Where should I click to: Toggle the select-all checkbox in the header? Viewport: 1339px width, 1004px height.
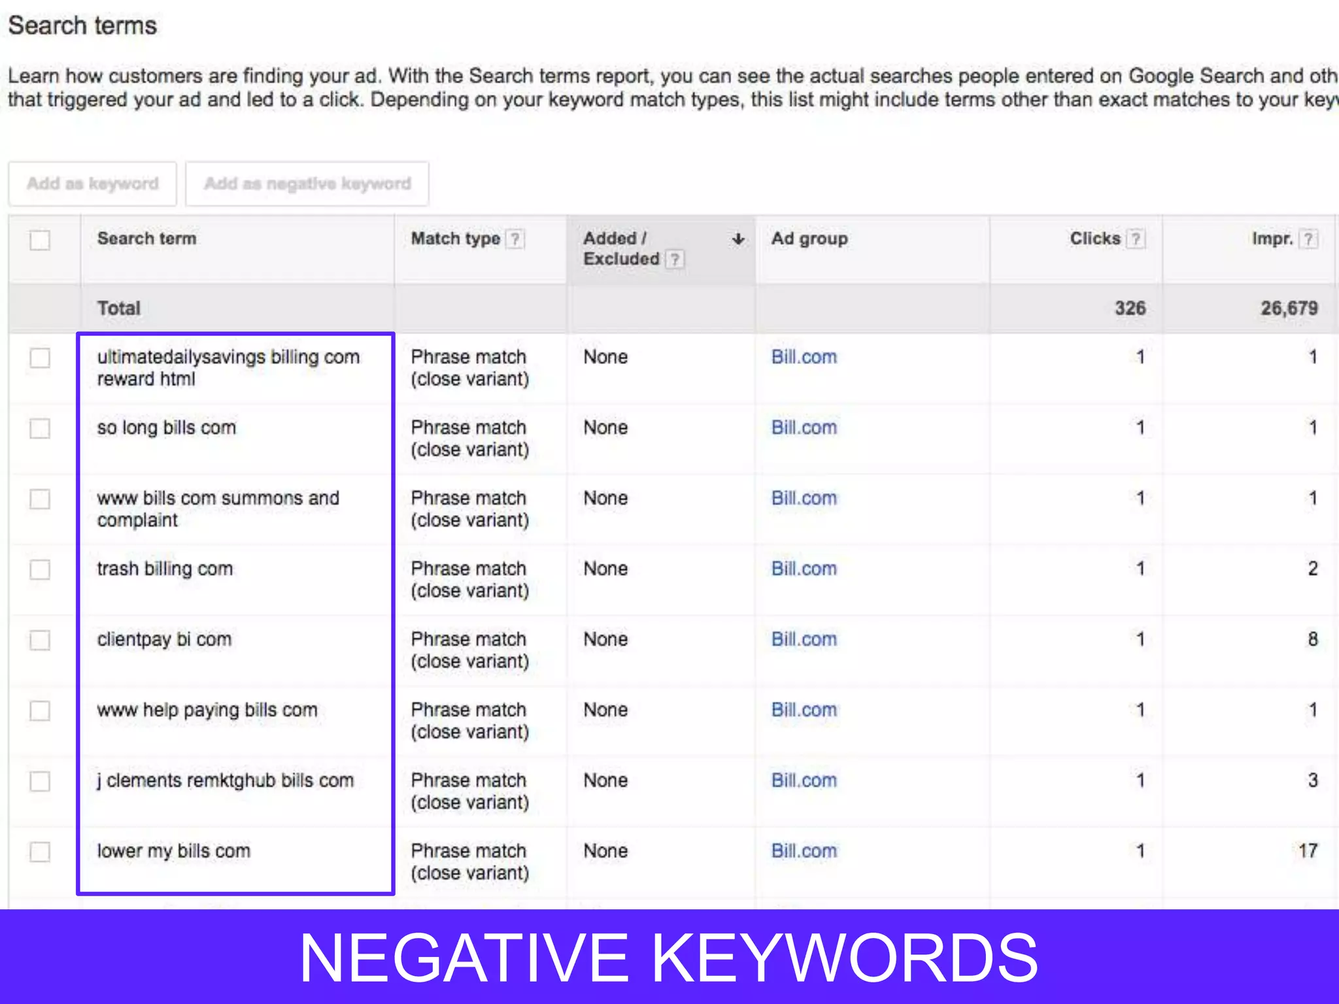coord(40,240)
